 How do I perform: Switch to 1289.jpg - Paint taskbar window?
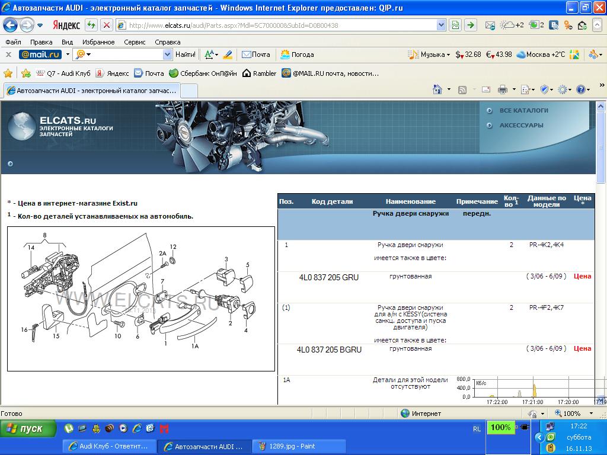pos(298,446)
